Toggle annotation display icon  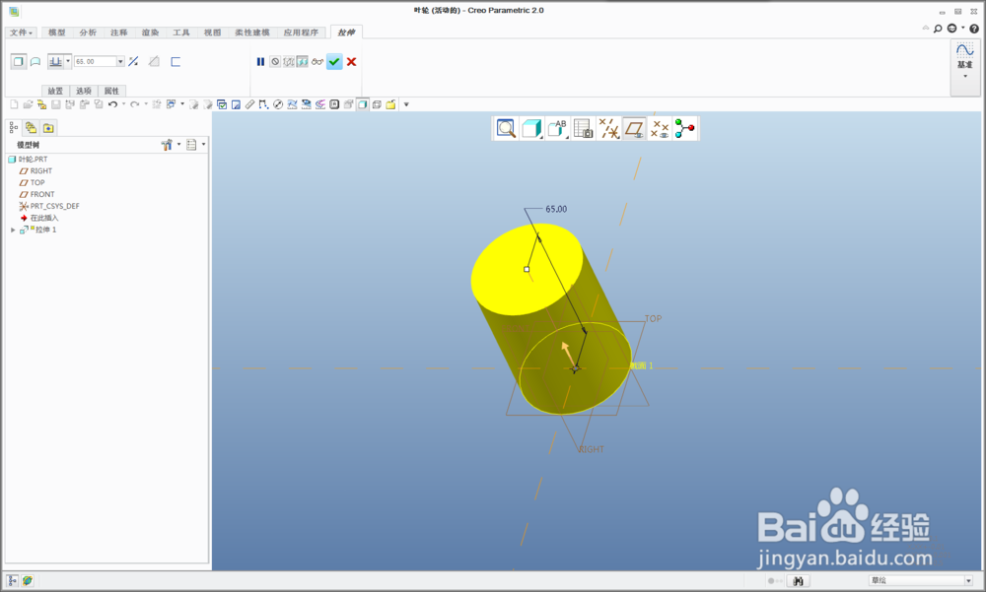point(659,129)
